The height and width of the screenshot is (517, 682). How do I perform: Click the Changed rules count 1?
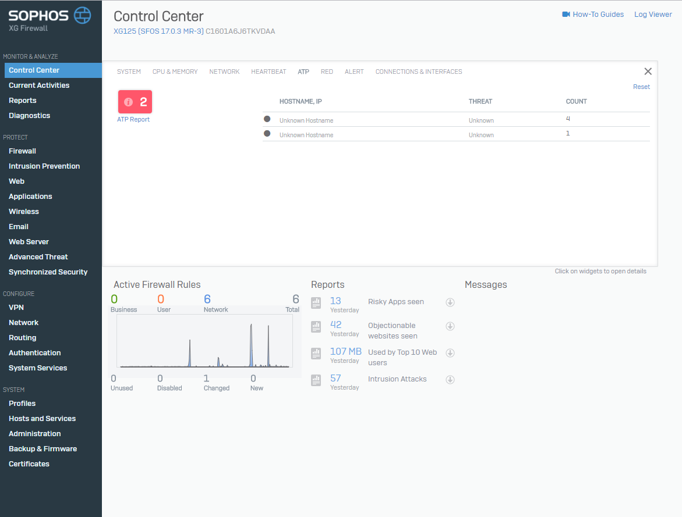(x=206, y=379)
